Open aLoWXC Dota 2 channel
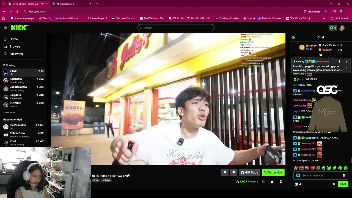The image size is (352, 198). point(24,105)
